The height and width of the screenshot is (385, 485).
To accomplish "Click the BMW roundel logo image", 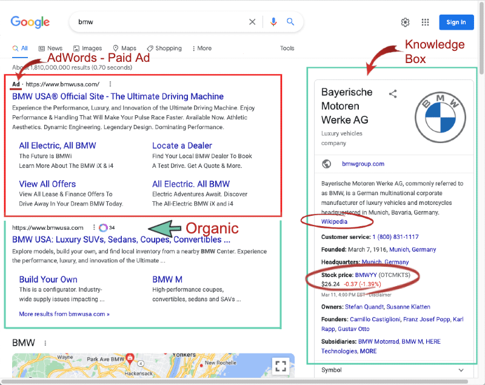I will tap(440, 117).
